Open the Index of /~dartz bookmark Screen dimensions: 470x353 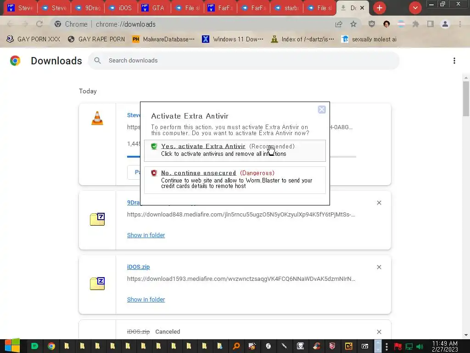point(302,39)
